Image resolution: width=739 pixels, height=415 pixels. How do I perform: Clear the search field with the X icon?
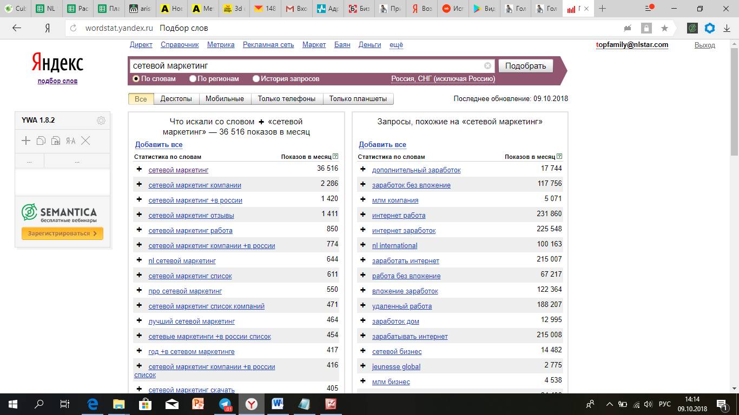click(x=487, y=66)
